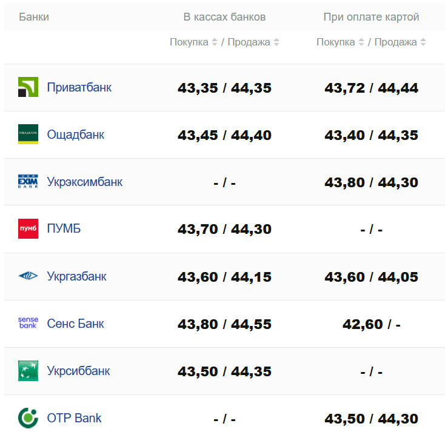Click the red ПУМБ logo icon
This screenshot has height=432, width=445.
pyautogui.click(x=28, y=229)
